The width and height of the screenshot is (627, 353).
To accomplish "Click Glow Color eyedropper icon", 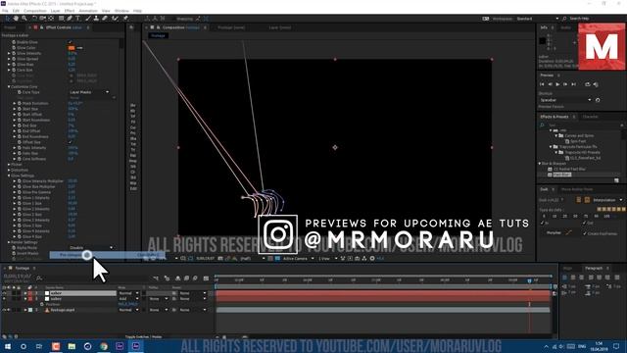I will (x=79, y=48).
